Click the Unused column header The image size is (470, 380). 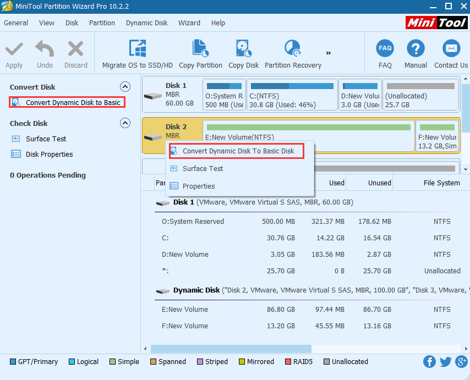(380, 183)
